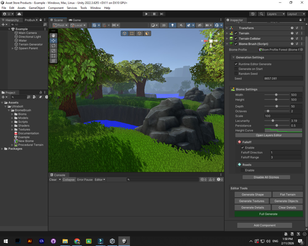The width and height of the screenshot is (308, 246).
Task: Toggle Collapse in Console
Action: [x=69, y=180]
